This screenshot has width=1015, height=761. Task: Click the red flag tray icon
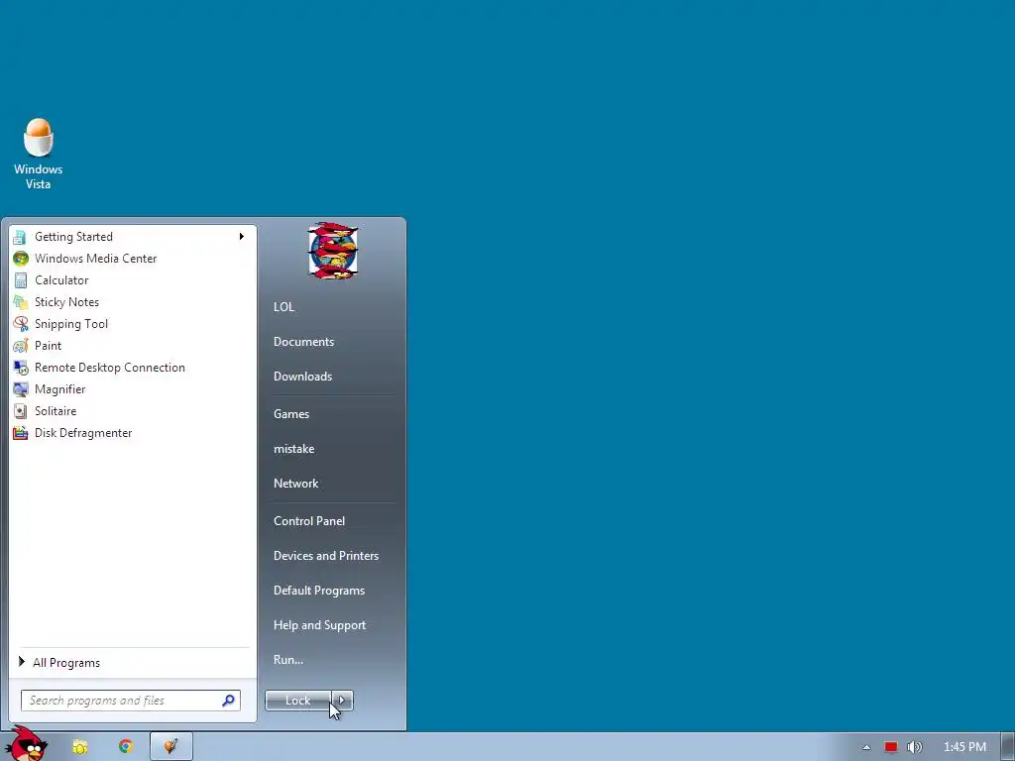tap(891, 747)
